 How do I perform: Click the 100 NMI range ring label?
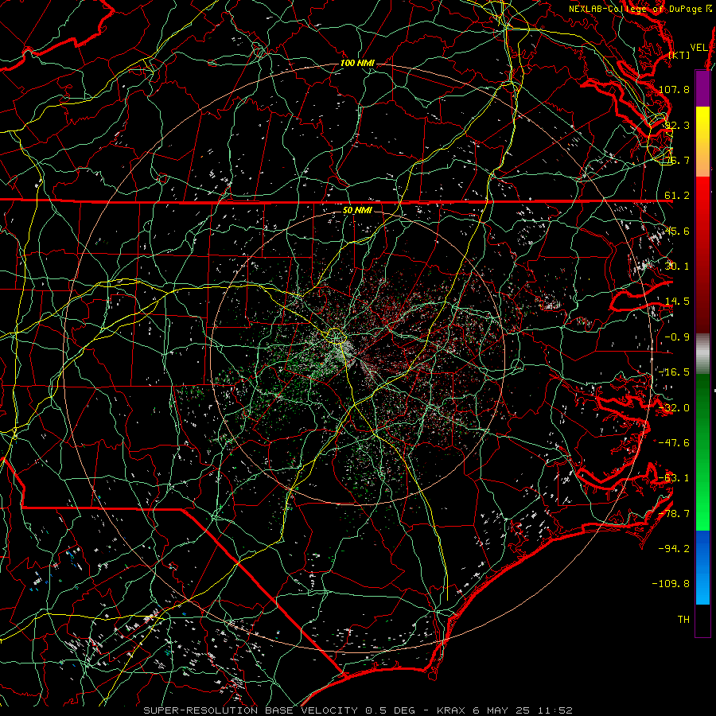357,63
